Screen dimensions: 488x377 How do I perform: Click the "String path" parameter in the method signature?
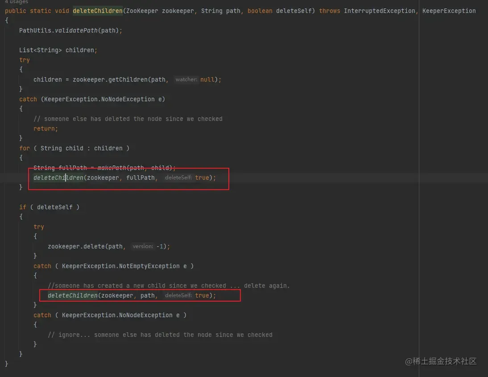tap(221, 11)
